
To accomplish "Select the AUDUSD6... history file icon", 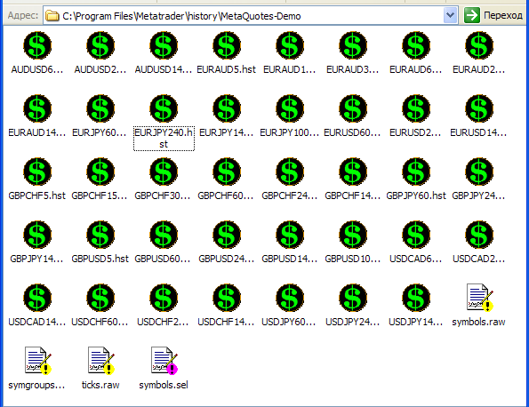I will click(37, 45).
